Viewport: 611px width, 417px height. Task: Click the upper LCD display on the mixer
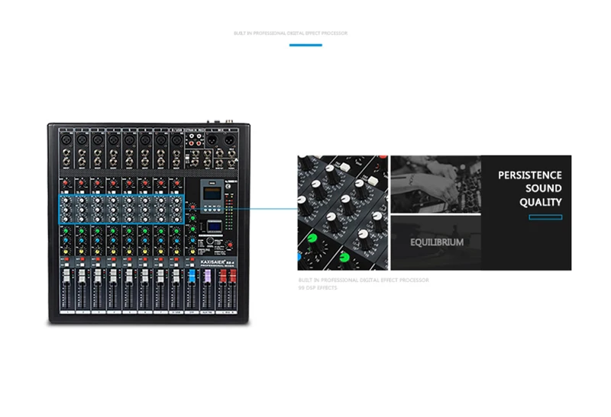212,194
